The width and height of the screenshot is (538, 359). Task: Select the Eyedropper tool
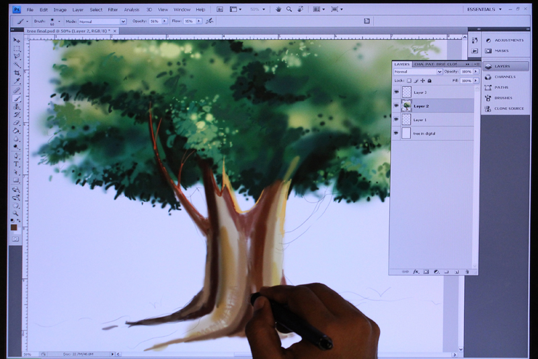[16, 81]
